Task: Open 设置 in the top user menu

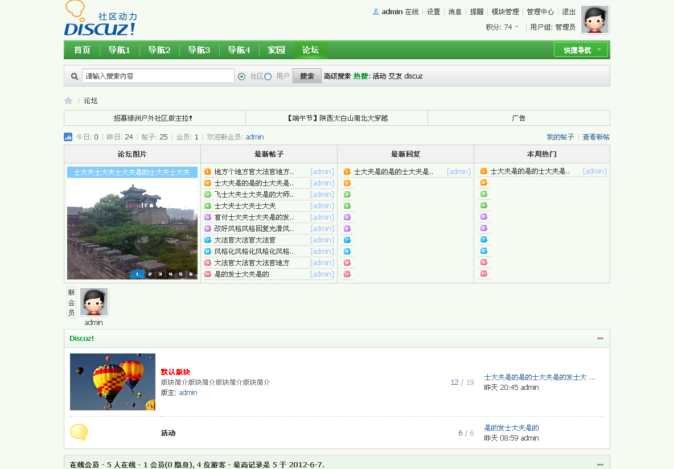Action: pyautogui.click(x=433, y=11)
